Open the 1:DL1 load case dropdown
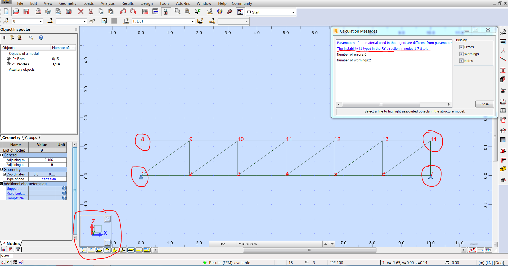508x266 pixels. click(x=192, y=21)
